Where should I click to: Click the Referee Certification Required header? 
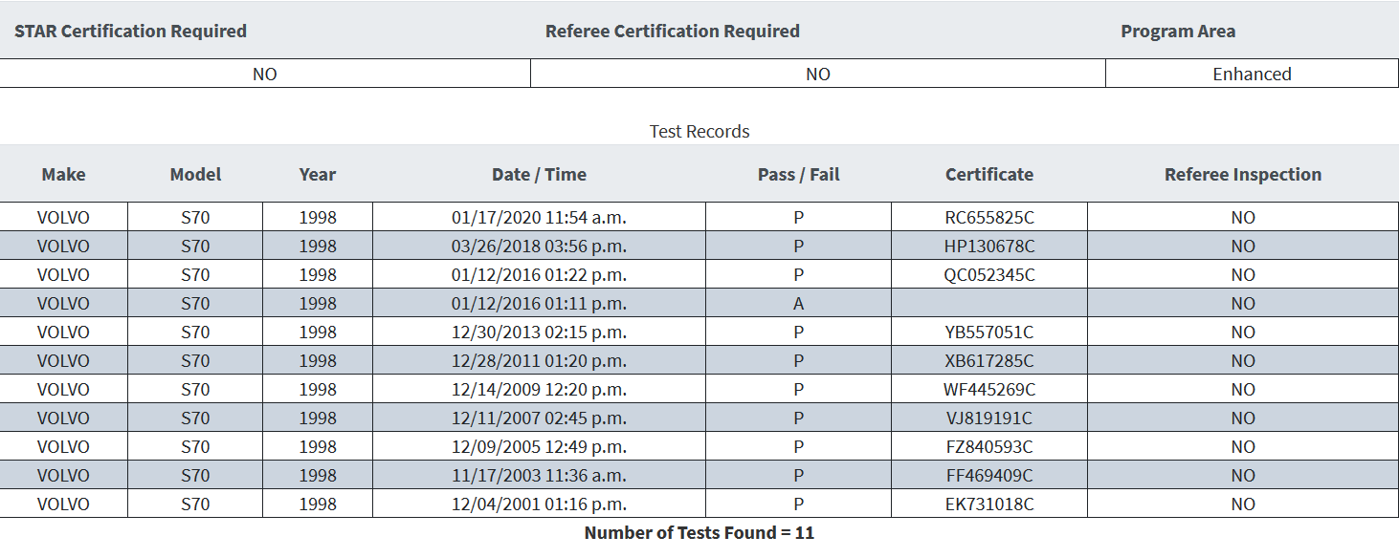tap(672, 31)
